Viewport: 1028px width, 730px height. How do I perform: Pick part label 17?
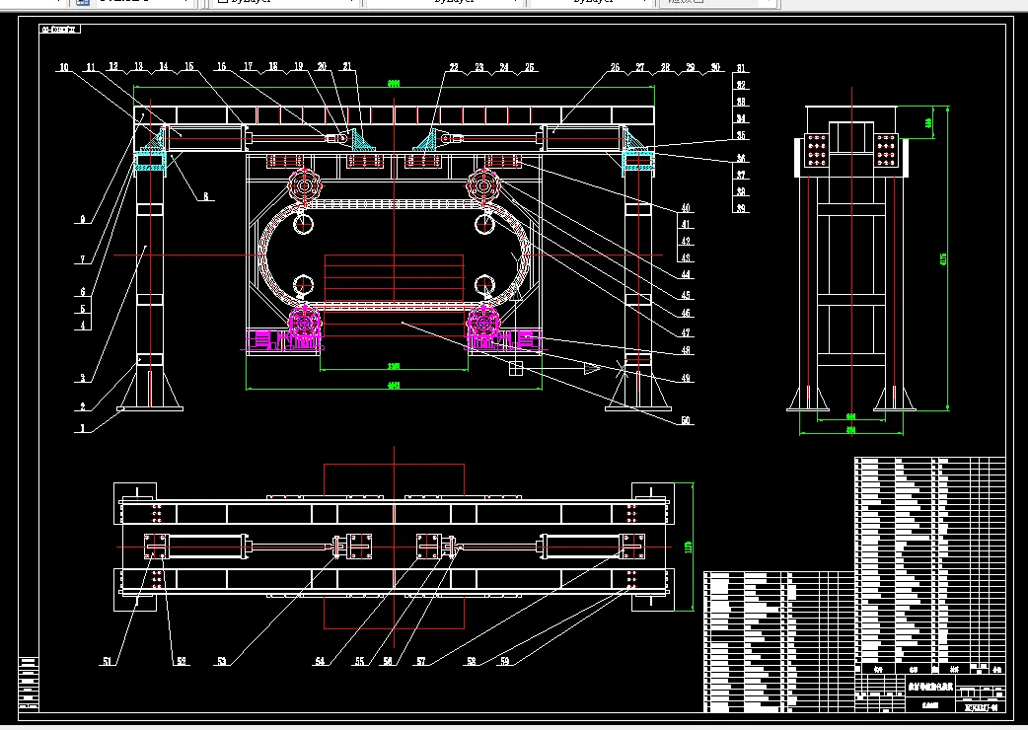(248, 66)
